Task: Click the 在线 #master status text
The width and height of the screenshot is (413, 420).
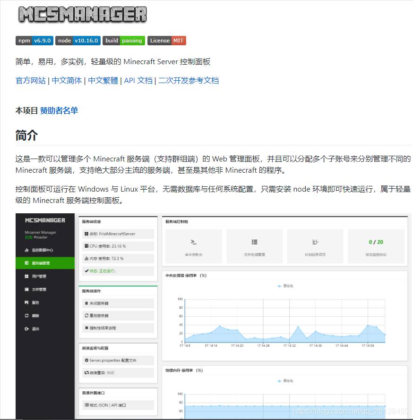Action: [x=36, y=237]
